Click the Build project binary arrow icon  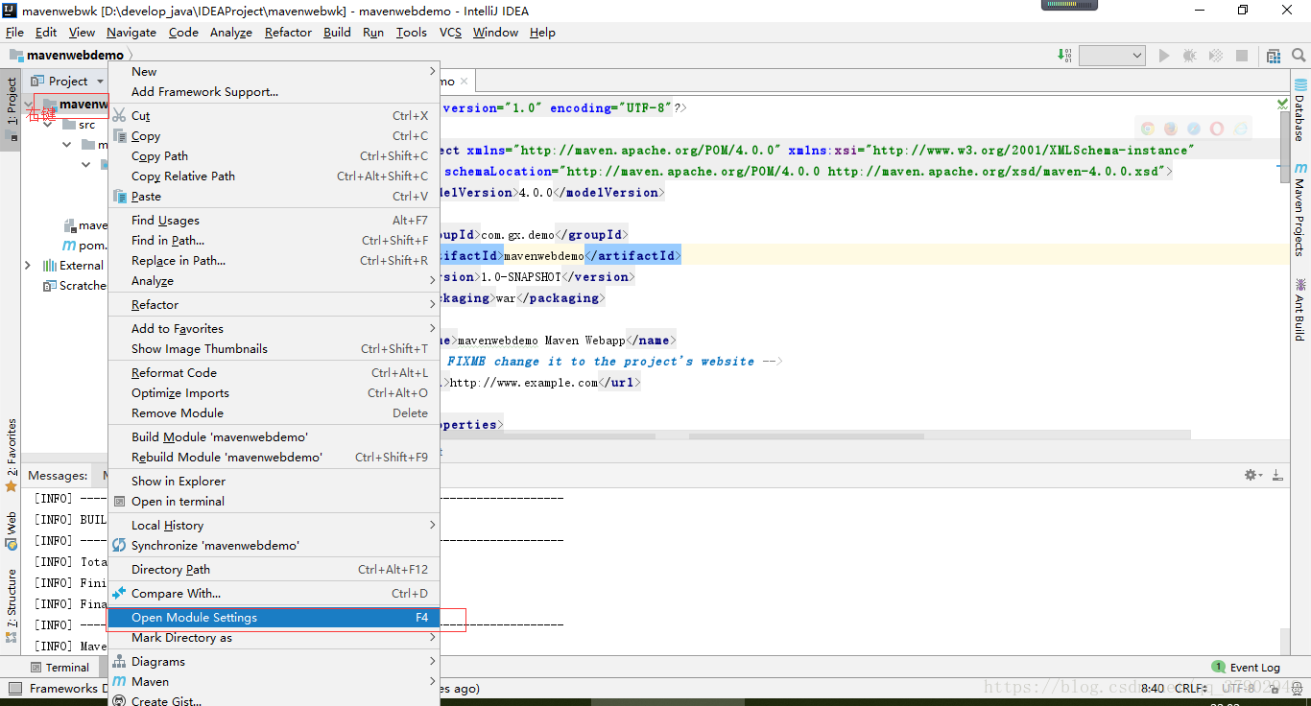click(1065, 56)
